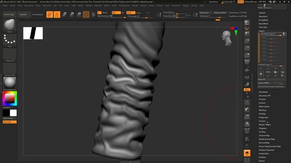
Task: Open the Texture Off selector
Action: 10,68
